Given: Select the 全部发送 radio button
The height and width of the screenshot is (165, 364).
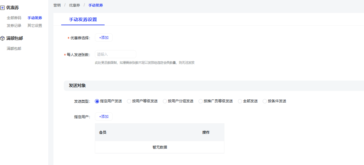Looking at the screenshot, I should (240, 101).
